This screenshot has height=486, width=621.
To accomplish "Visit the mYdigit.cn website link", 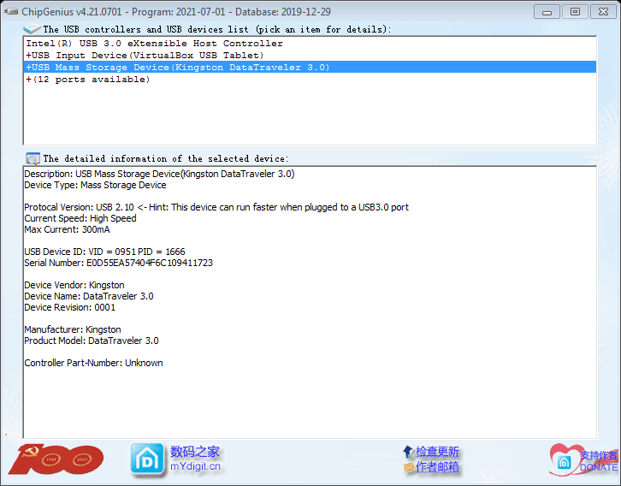I will click(195, 466).
